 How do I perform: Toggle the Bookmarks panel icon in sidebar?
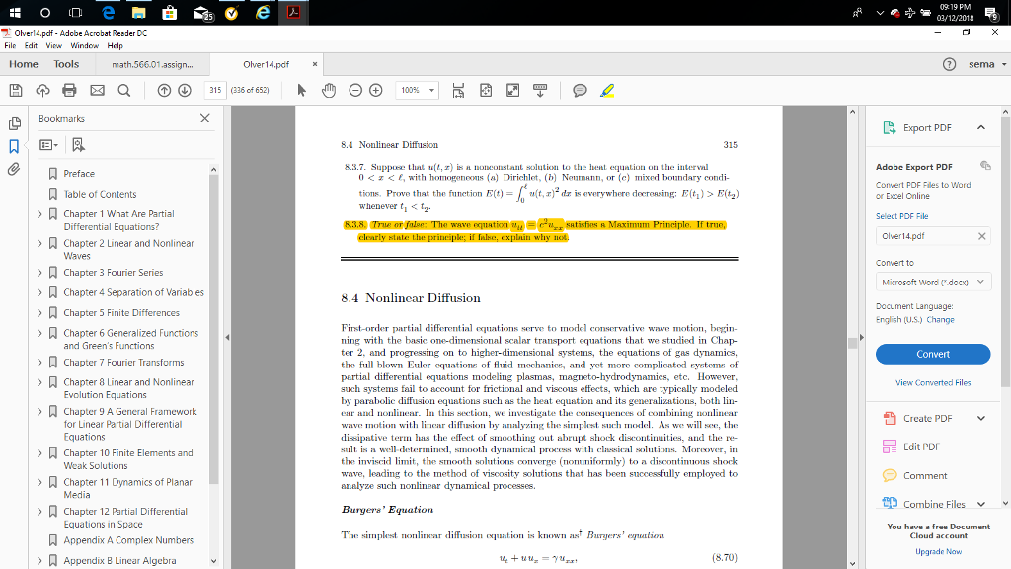[14, 147]
